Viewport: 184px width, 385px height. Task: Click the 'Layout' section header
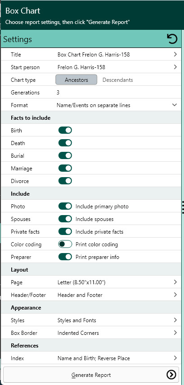pos(19,270)
